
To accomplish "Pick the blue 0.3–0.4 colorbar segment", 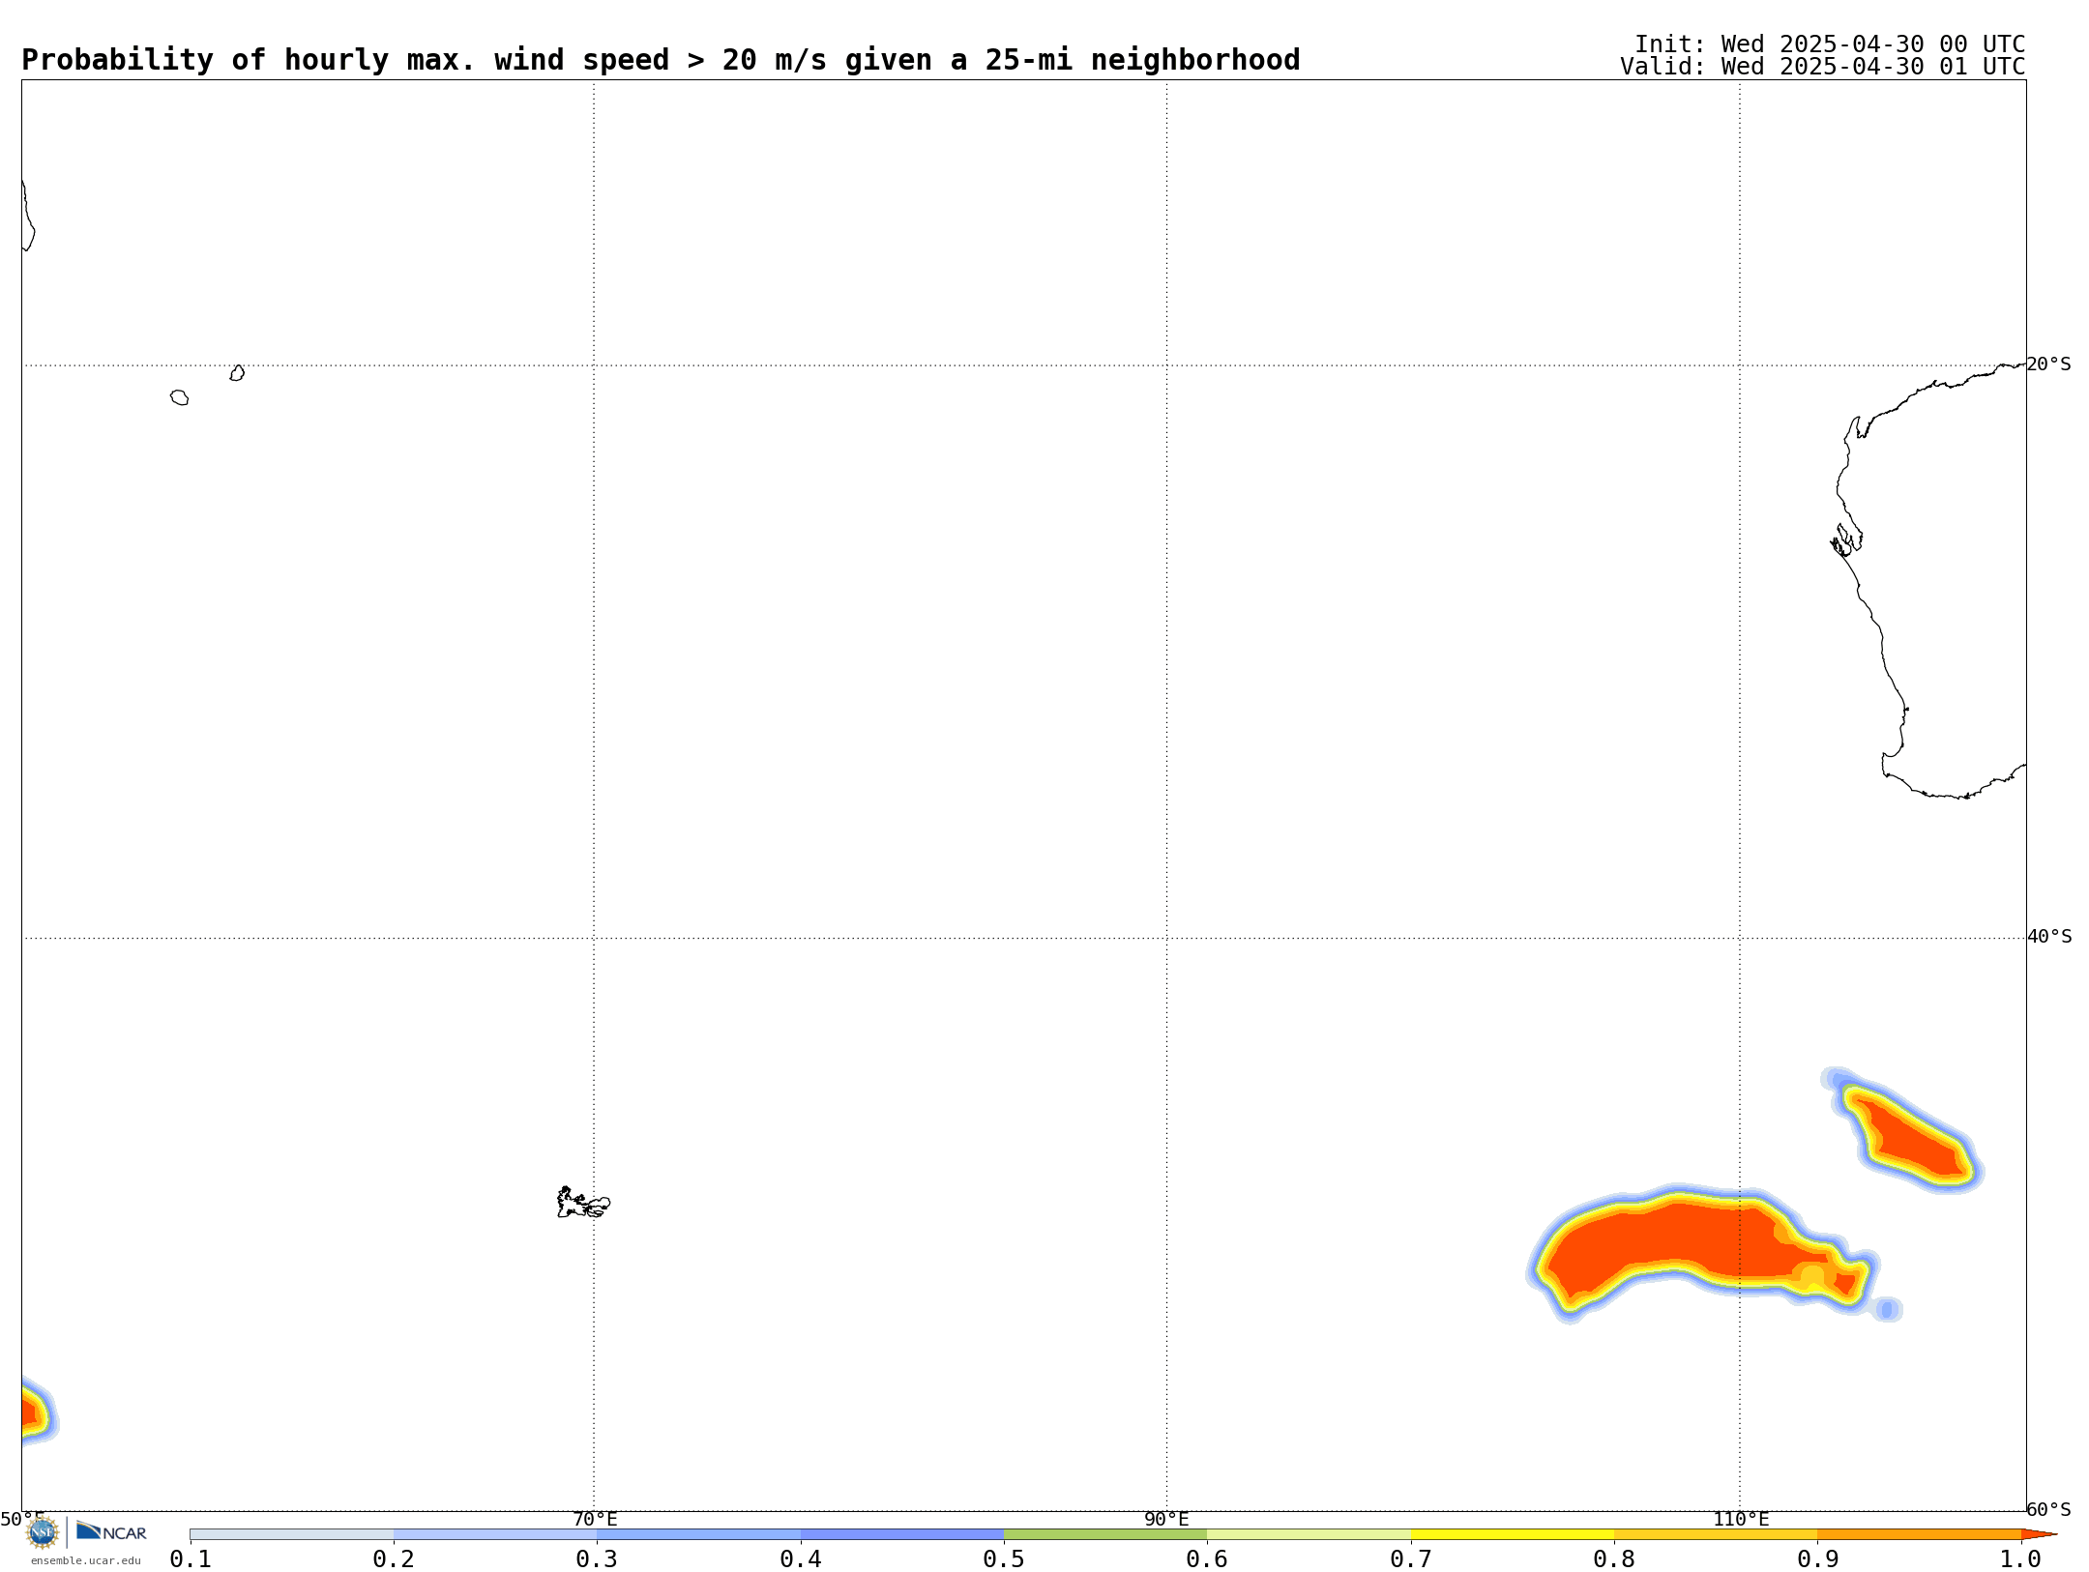I will pos(698,1534).
